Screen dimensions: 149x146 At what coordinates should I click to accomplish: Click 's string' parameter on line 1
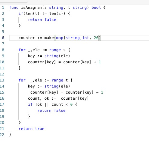(x=54, y=8)
